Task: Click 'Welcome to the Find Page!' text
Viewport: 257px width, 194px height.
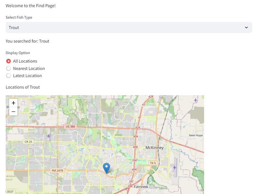Action: coord(31,6)
